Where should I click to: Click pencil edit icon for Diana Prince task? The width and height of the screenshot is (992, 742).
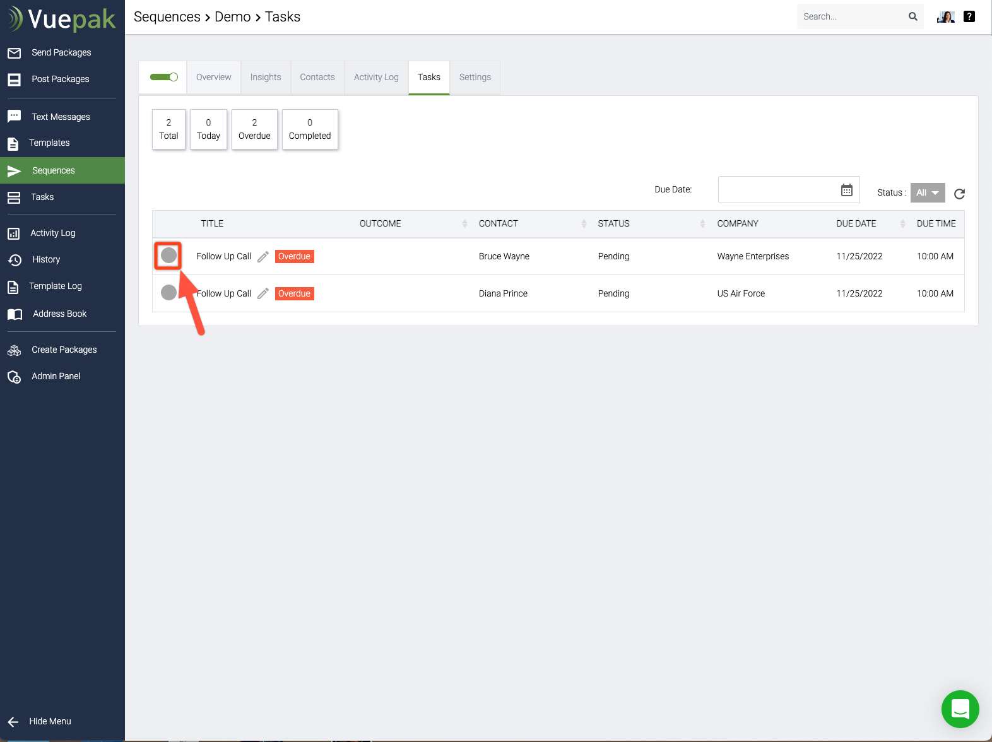coord(263,293)
